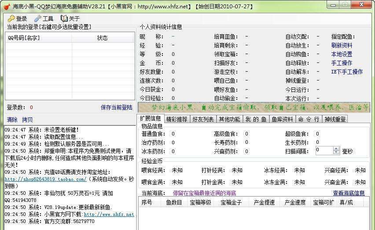Click the 读取配置信息 log line
Viewport: 375px width, 230px height.
pyautogui.click(x=44, y=137)
